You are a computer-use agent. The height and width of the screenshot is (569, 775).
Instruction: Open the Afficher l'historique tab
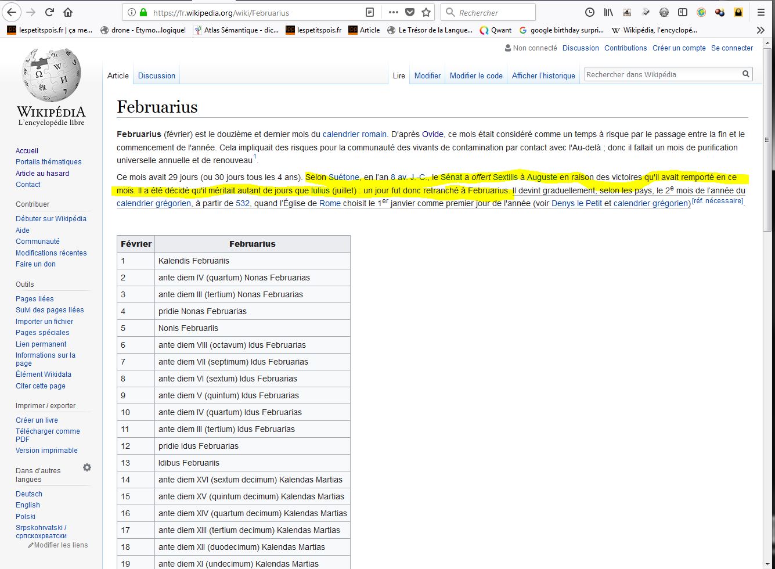coord(543,75)
